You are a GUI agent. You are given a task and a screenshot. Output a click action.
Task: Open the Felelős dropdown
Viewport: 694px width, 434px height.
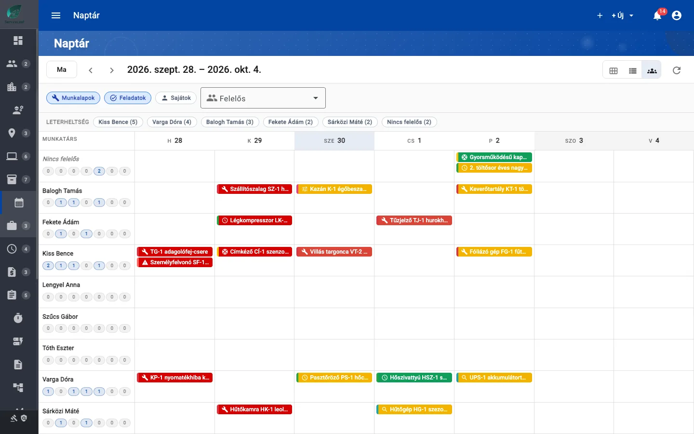(263, 98)
